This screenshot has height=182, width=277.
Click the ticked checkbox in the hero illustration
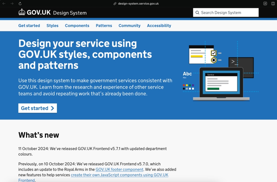pyautogui.click(x=214, y=53)
